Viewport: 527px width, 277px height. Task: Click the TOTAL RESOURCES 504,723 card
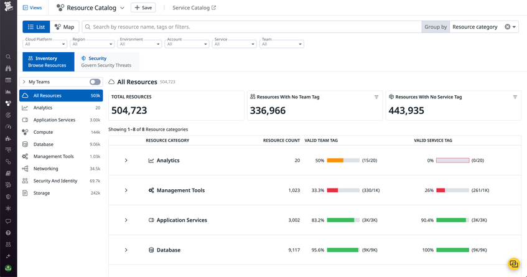[176, 106]
